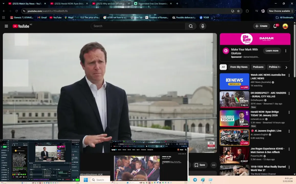Open Herald NOW Ryan Bridge TODAY thumbnail
Image resolution: width=296 pixels, height=184 pixels.
(234, 118)
